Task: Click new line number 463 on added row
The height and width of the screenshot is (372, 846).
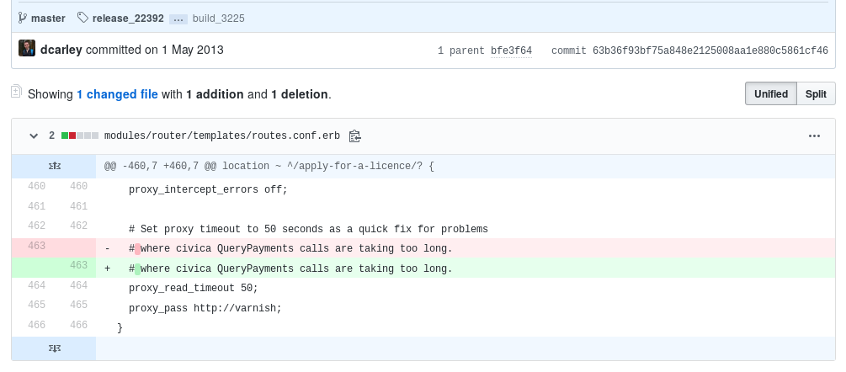Action: click(78, 265)
